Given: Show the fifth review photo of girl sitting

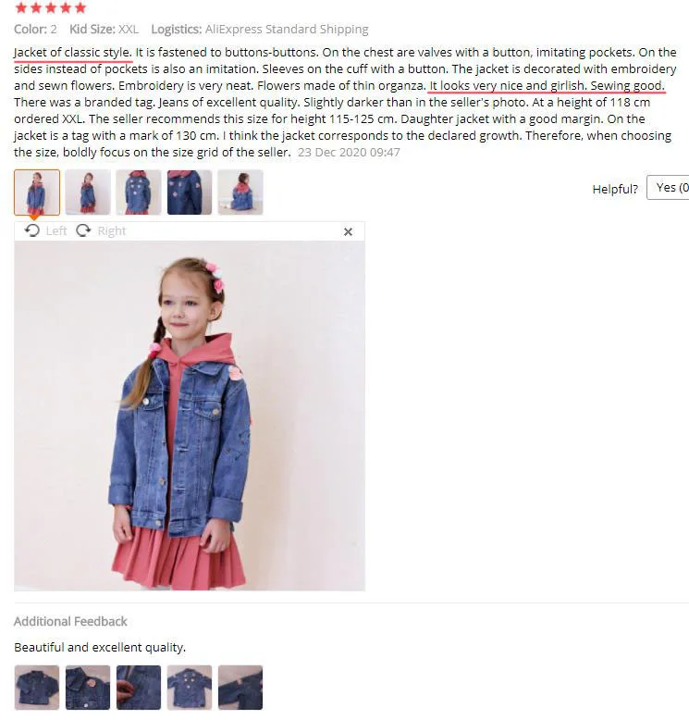Looking at the screenshot, I should [240, 192].
